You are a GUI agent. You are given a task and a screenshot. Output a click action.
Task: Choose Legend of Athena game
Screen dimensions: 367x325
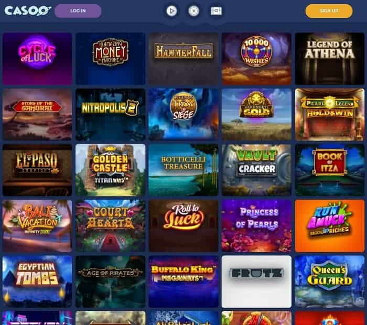(x=330, y=59)
